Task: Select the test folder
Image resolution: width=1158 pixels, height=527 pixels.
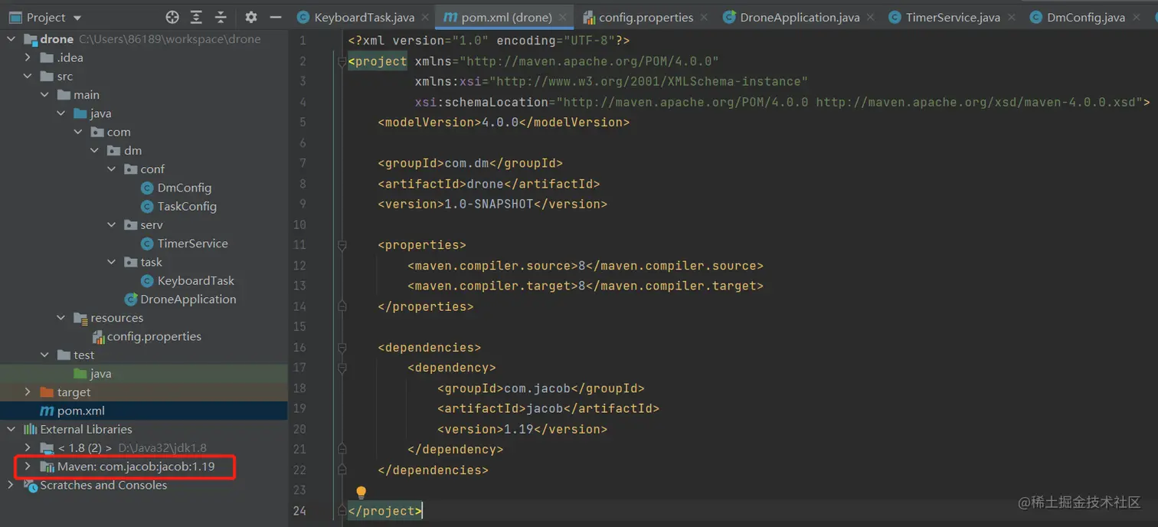Action: [x=76, y=355]
